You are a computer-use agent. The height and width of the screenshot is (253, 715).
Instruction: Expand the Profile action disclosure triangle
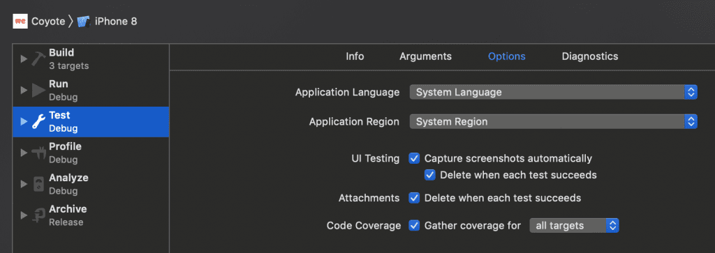24,153
